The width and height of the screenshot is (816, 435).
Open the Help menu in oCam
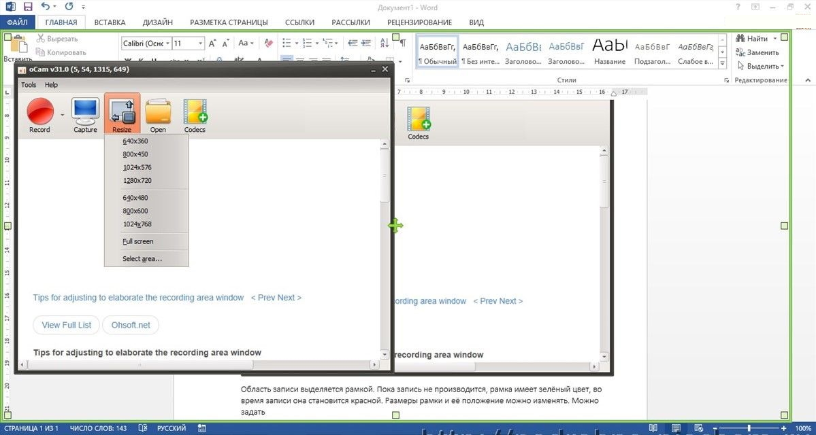pos(52,85)
